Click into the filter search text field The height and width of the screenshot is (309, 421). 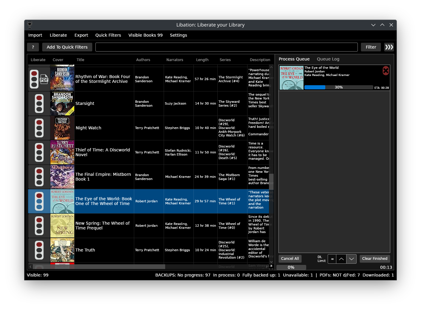(226, 47)
